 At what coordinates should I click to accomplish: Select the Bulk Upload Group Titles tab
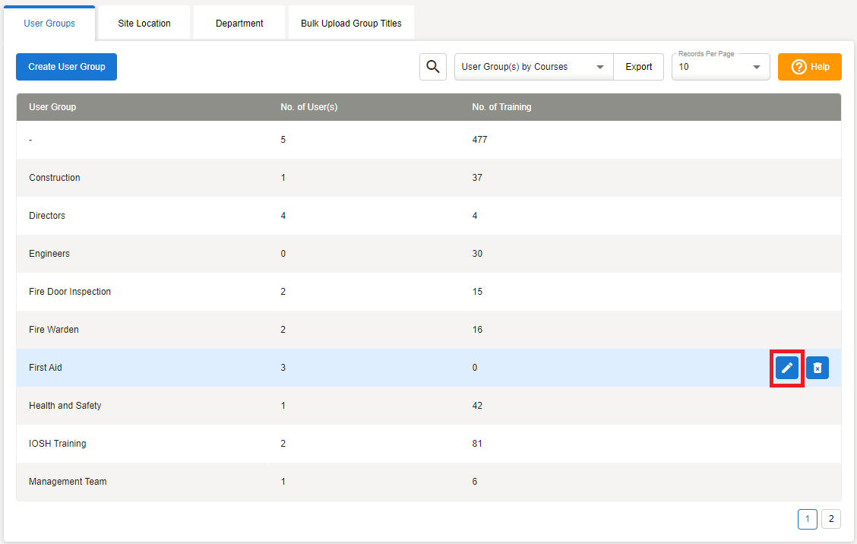[x=351, y=24]
